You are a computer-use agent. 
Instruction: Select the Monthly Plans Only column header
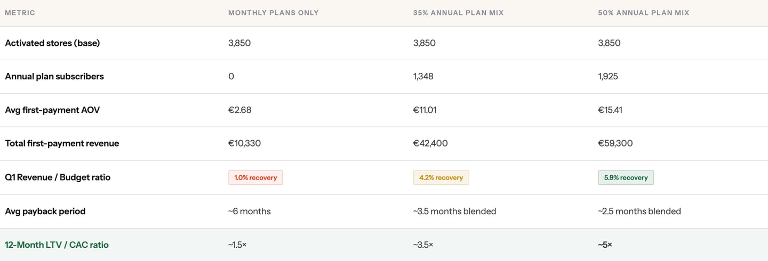coord(273,13)
